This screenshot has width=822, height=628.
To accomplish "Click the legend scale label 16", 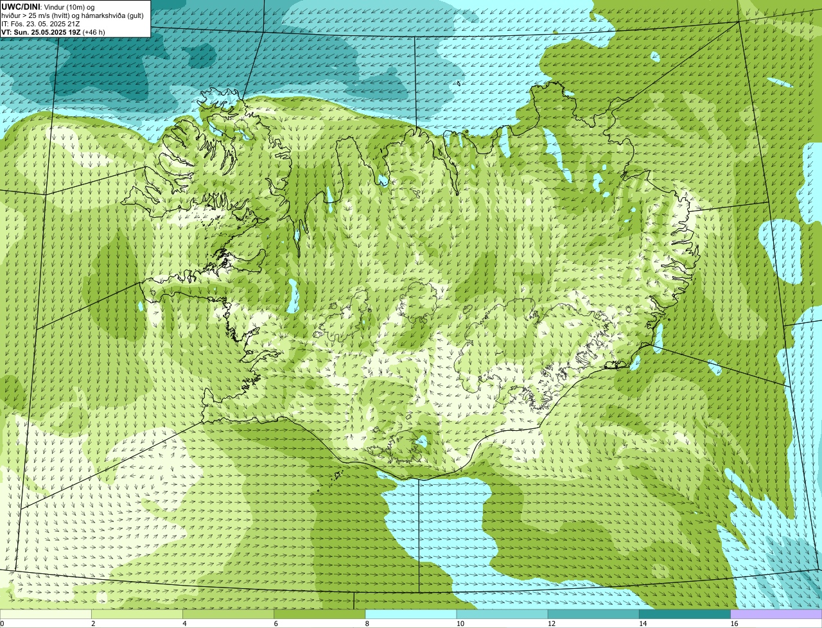I will tap(735, 624).
